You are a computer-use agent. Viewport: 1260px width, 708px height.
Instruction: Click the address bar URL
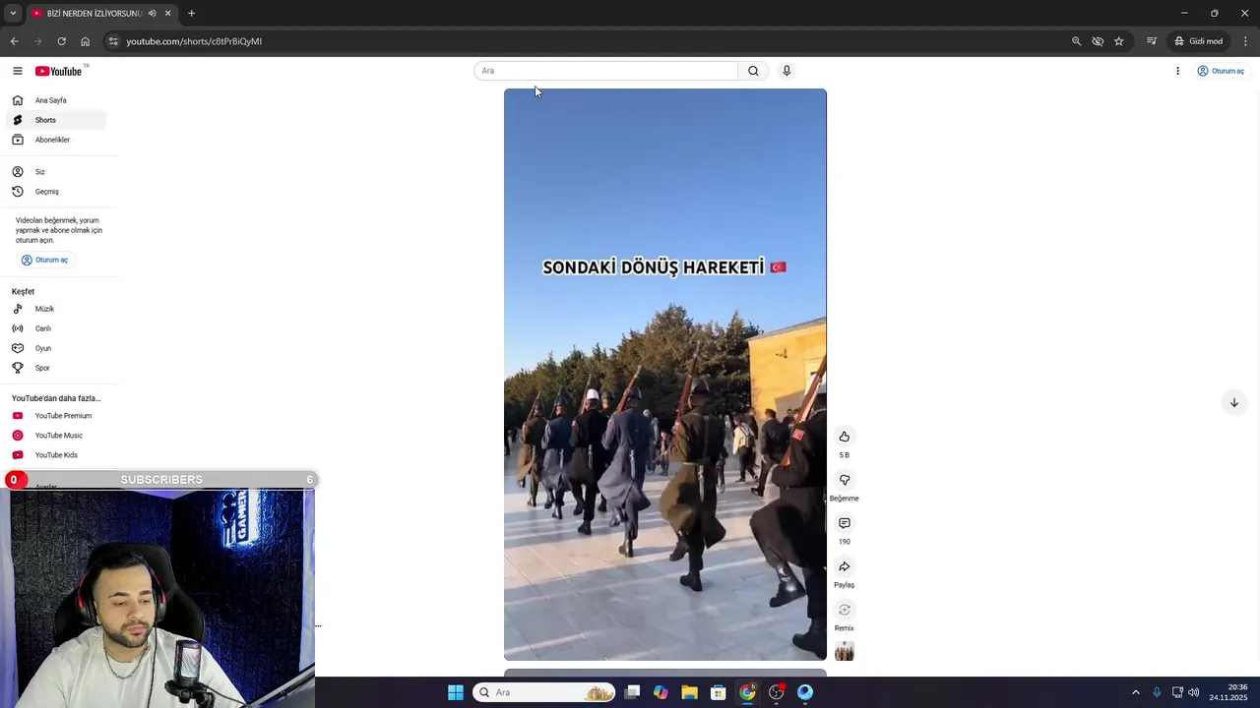[x=194, y=41]
